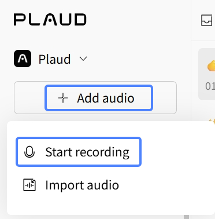Click the waveform import icon beside Import audio
Viewport: 215px width, 219px height.
(x=29, y=185)
